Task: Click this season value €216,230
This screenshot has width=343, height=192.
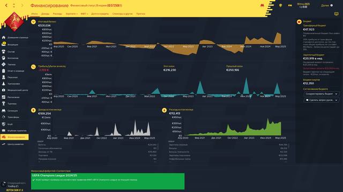Action: [x=169, y=70]
